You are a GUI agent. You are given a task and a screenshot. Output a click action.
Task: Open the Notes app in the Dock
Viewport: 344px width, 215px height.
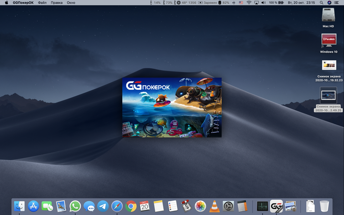click(159, 206)
